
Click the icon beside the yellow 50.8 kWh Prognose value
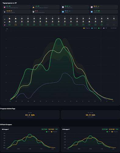click(92, 7)
